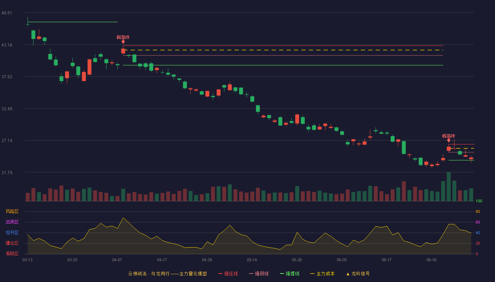Click the 04-29 date label
Screen dimensions: 495x282
(207, 260)
